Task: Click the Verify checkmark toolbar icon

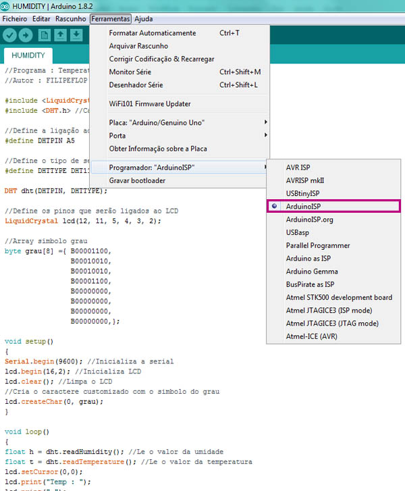Action: (x=9, y=35)
